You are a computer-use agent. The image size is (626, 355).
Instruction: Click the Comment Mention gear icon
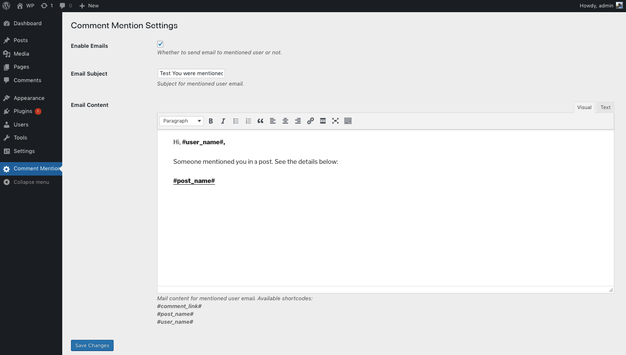pos(7,169)
